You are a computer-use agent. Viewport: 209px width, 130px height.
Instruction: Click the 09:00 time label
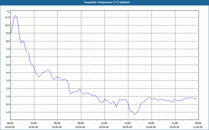click(x=81, y=123)
